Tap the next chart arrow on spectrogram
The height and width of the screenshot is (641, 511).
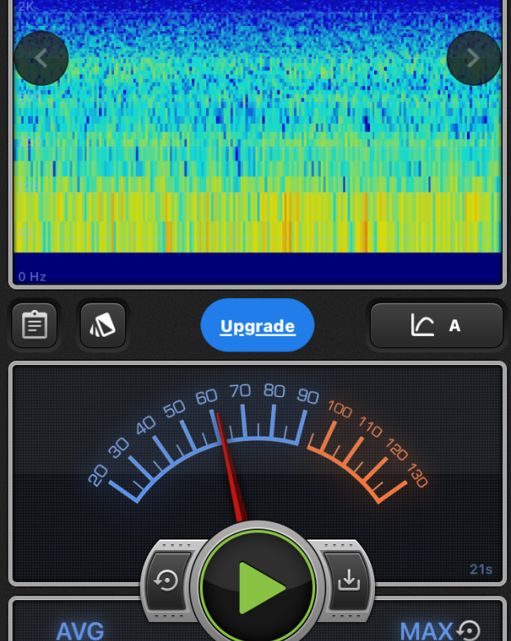(473, 58)
